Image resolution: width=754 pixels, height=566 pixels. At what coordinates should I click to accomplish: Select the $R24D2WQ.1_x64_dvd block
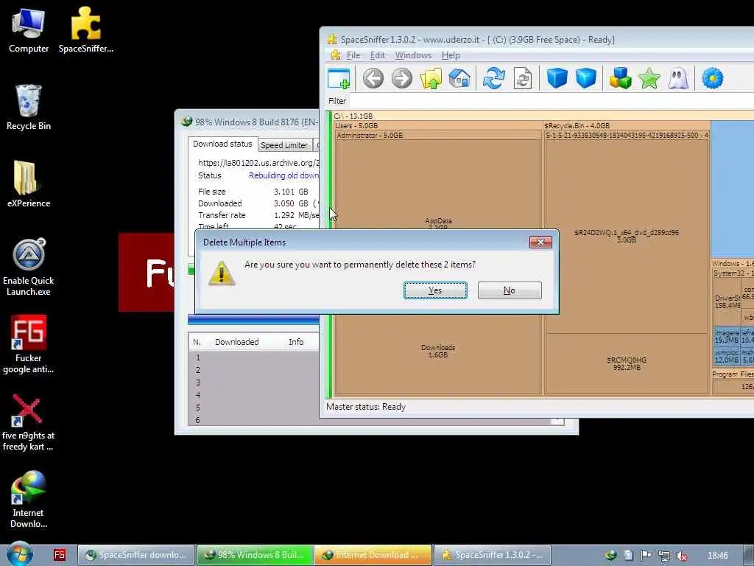point(627,236)
